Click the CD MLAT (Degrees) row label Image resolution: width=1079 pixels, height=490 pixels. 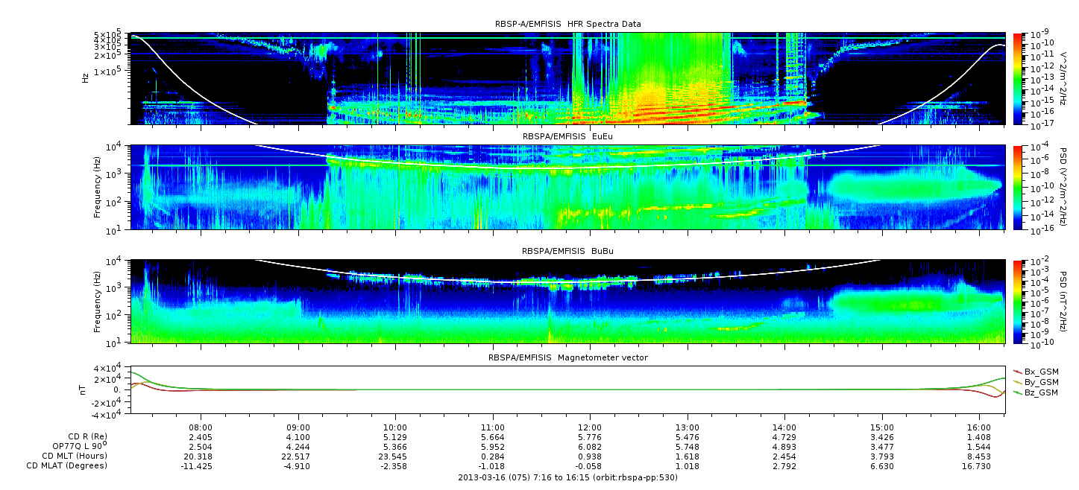point(69,465)
